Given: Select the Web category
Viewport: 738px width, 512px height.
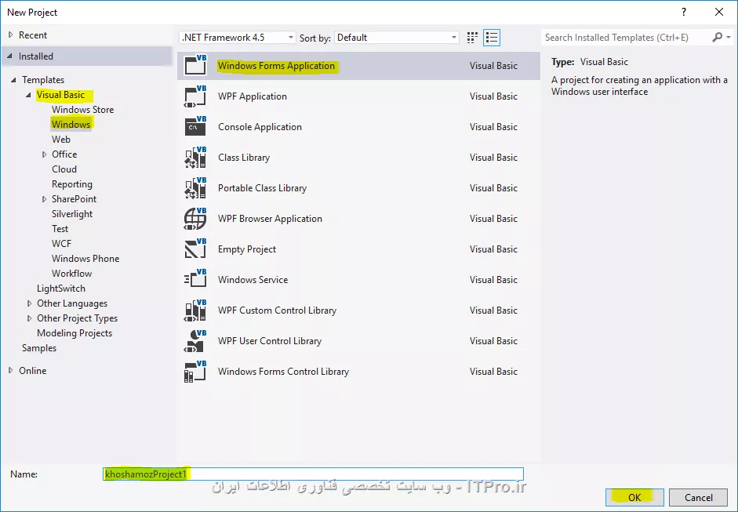Looking at the screenshot, I should click(x=61, y=140).
